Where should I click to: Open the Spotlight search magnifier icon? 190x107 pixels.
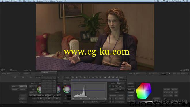coord(184,1)
